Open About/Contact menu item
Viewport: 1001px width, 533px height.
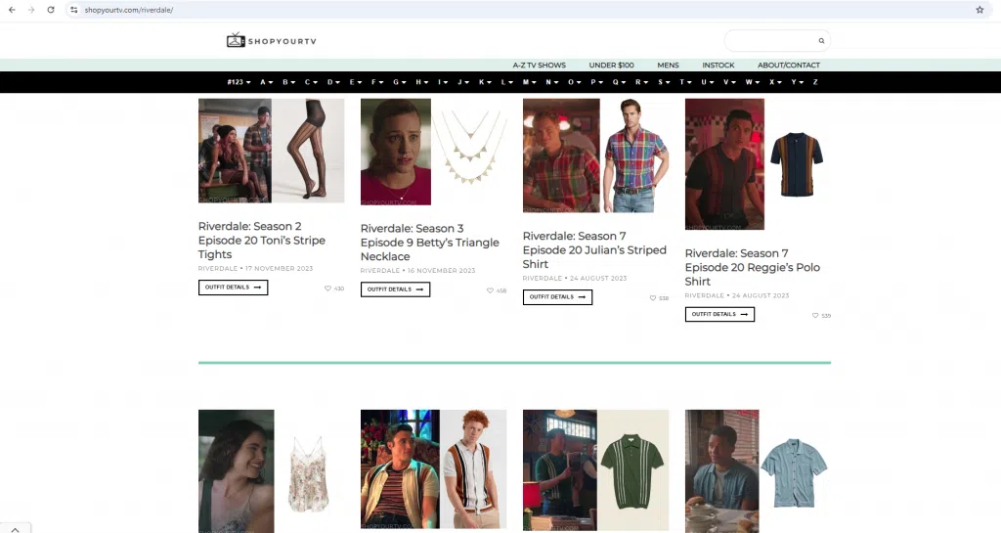tap(789, 66)
